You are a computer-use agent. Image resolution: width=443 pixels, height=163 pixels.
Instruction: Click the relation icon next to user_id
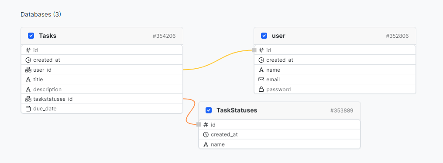pyautogui.click(x=28, y=70)
